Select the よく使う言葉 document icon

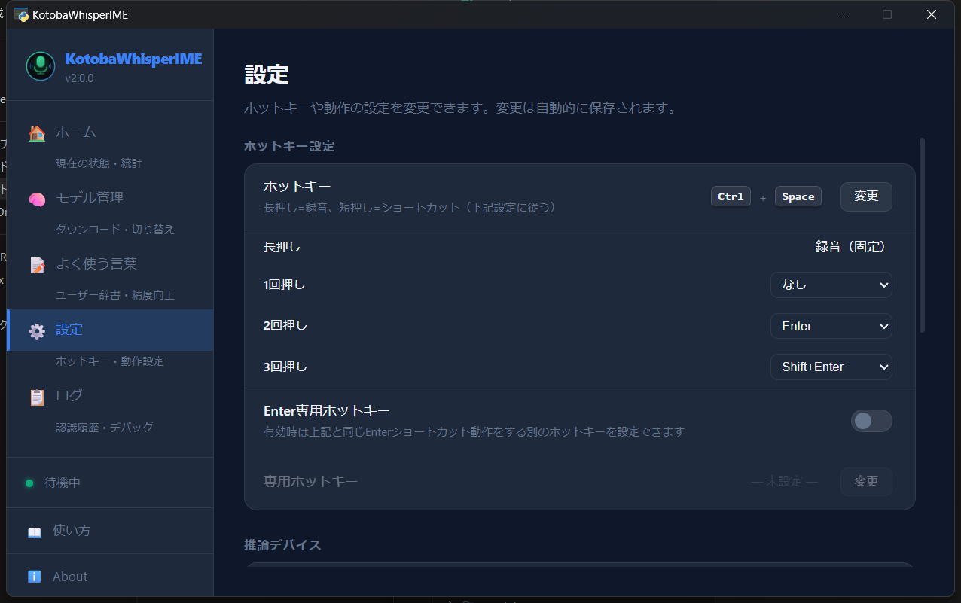click(x=37, y=263)
